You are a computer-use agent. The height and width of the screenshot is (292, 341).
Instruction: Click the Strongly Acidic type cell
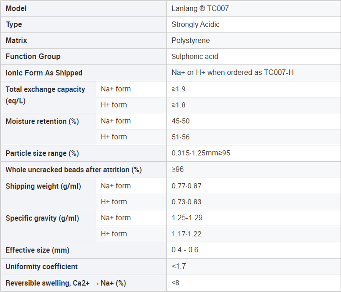pyautogui.click(x=196, y=25)
